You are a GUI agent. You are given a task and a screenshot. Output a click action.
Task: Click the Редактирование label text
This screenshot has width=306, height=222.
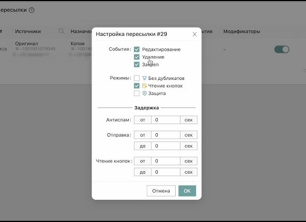tap(161, 50)
